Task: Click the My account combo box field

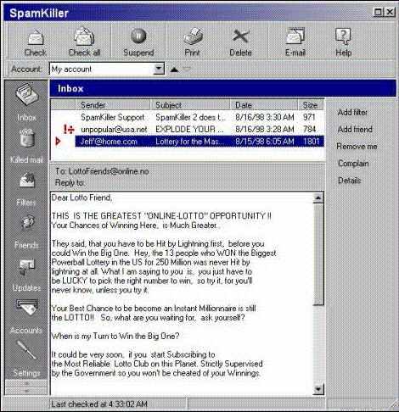Action: pyautogui.click(x=107, y=69)
